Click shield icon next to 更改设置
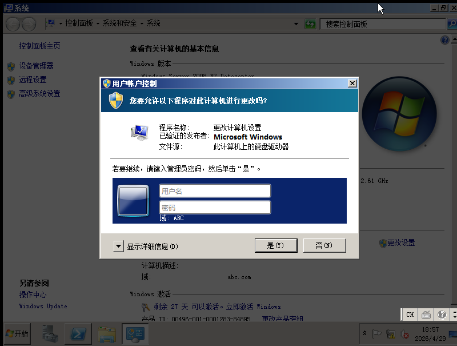This screenshot has height=346, width=457. tap(383, 243)
